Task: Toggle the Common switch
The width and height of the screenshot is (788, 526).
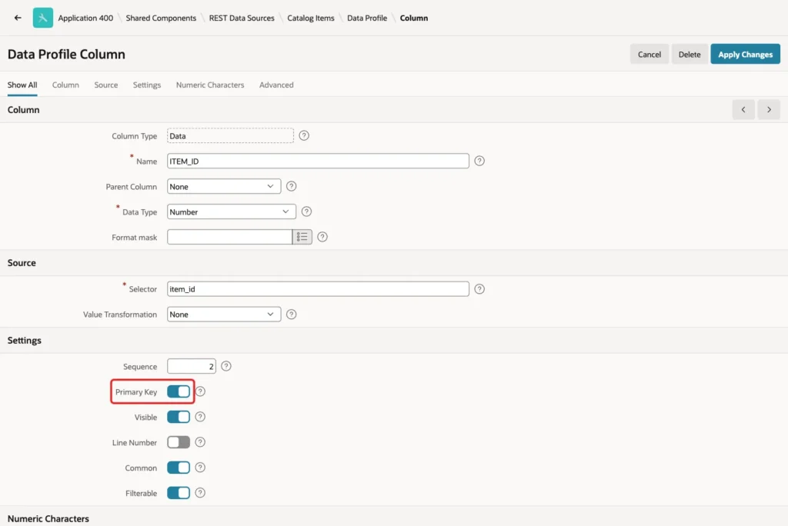Action: (x=179, y=468)
